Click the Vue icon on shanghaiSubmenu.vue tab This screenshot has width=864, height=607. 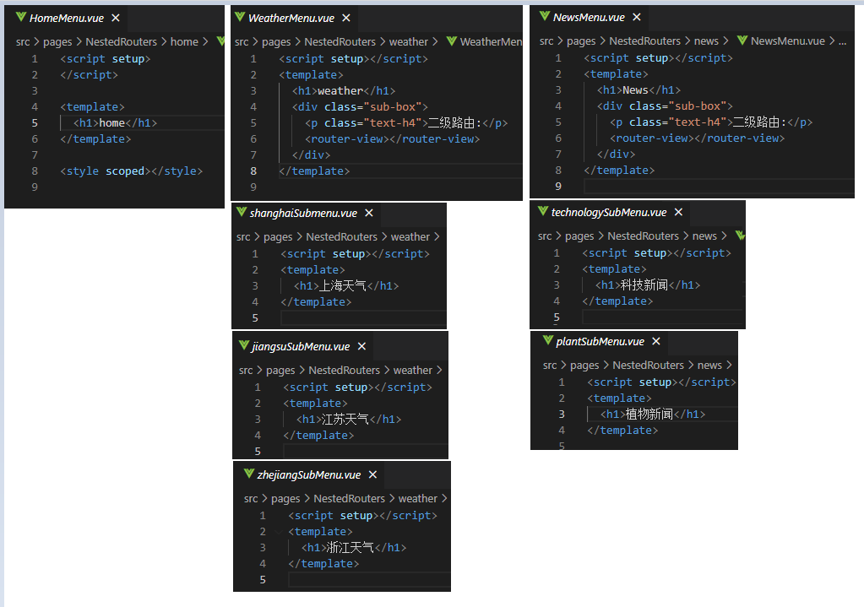pyautogui.click(x=242, y=212)
